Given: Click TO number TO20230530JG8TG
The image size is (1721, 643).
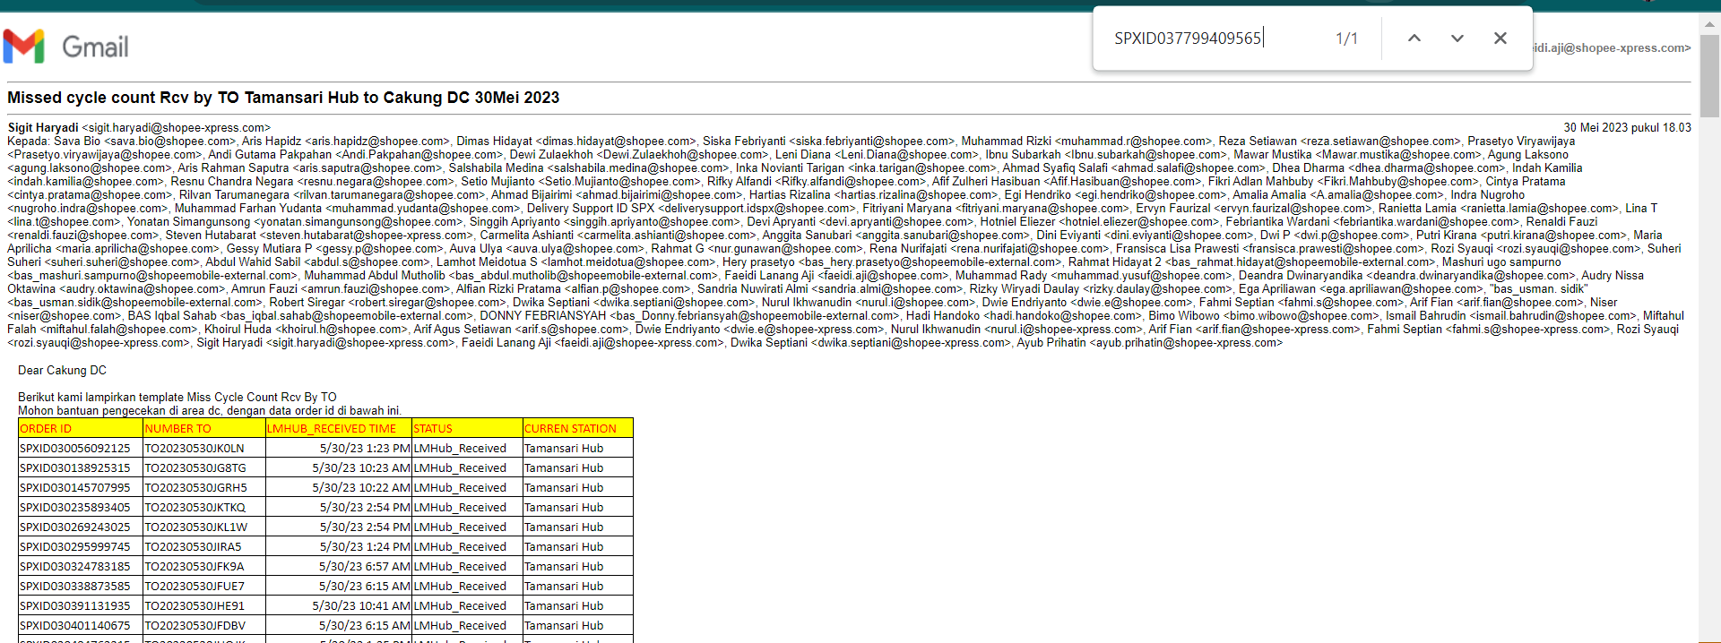Looking at the screenshot, I should (x=195, y=468).
